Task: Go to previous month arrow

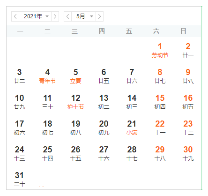Action: click(67, 16)
